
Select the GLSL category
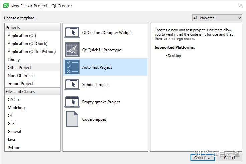32,123
